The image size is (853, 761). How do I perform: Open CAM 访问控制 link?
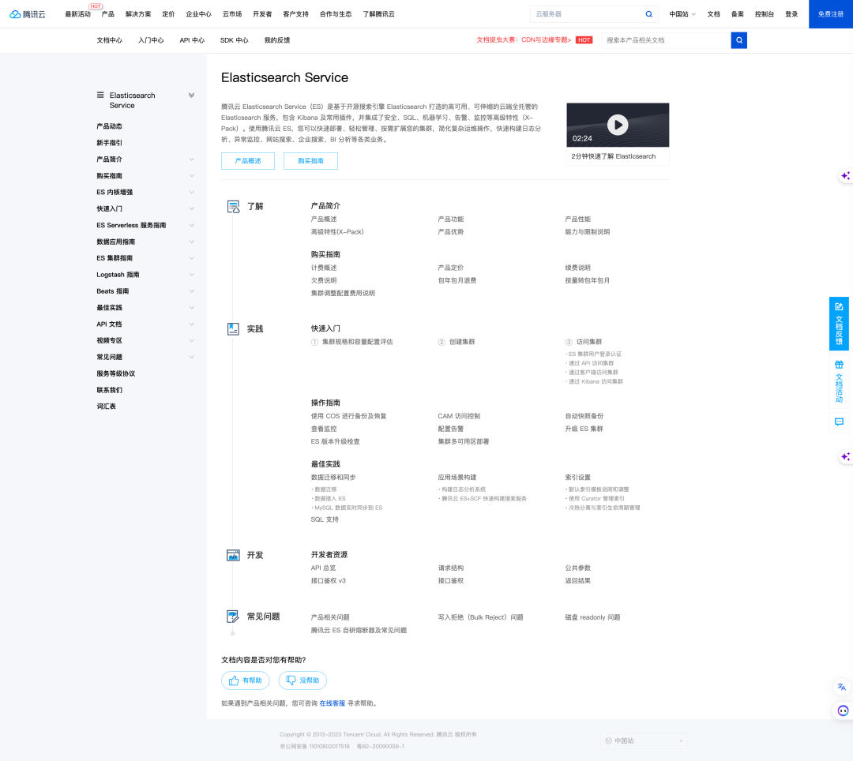[459, 416]
